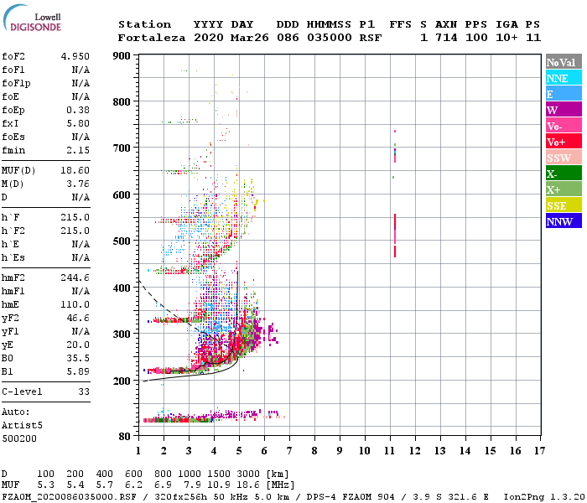587x503 pixels.
Task: Click the MUF(D) value 18.60
Action: (75, 171)
